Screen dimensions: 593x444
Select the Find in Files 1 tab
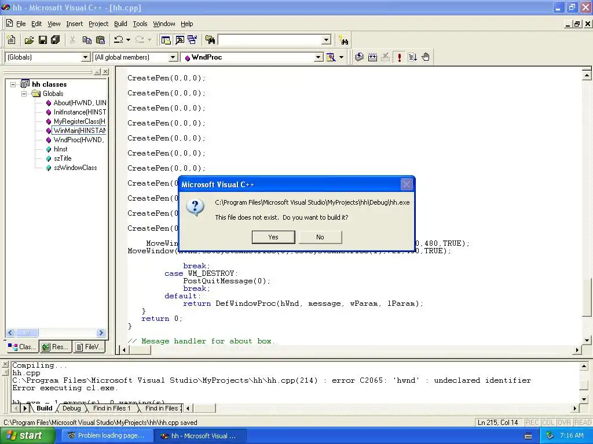click(112, 408)
